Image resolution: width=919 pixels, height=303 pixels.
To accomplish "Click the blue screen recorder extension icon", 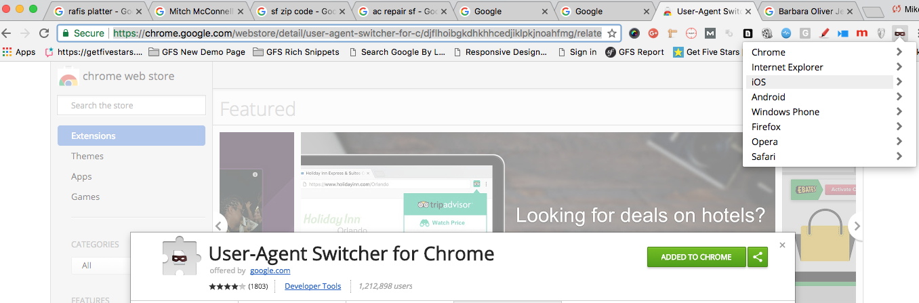I will click(843, 33).
